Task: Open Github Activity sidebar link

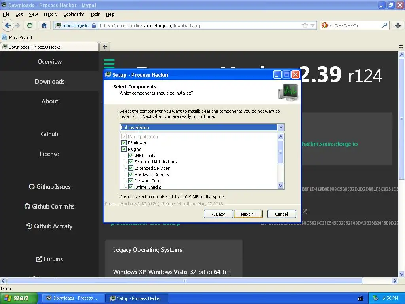Action: pos(49,226)
